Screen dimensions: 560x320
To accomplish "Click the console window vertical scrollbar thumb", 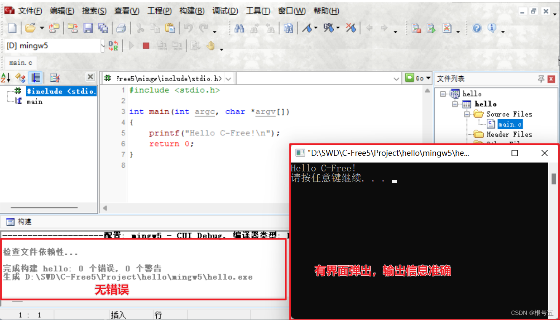I will [x=554, y=179].
